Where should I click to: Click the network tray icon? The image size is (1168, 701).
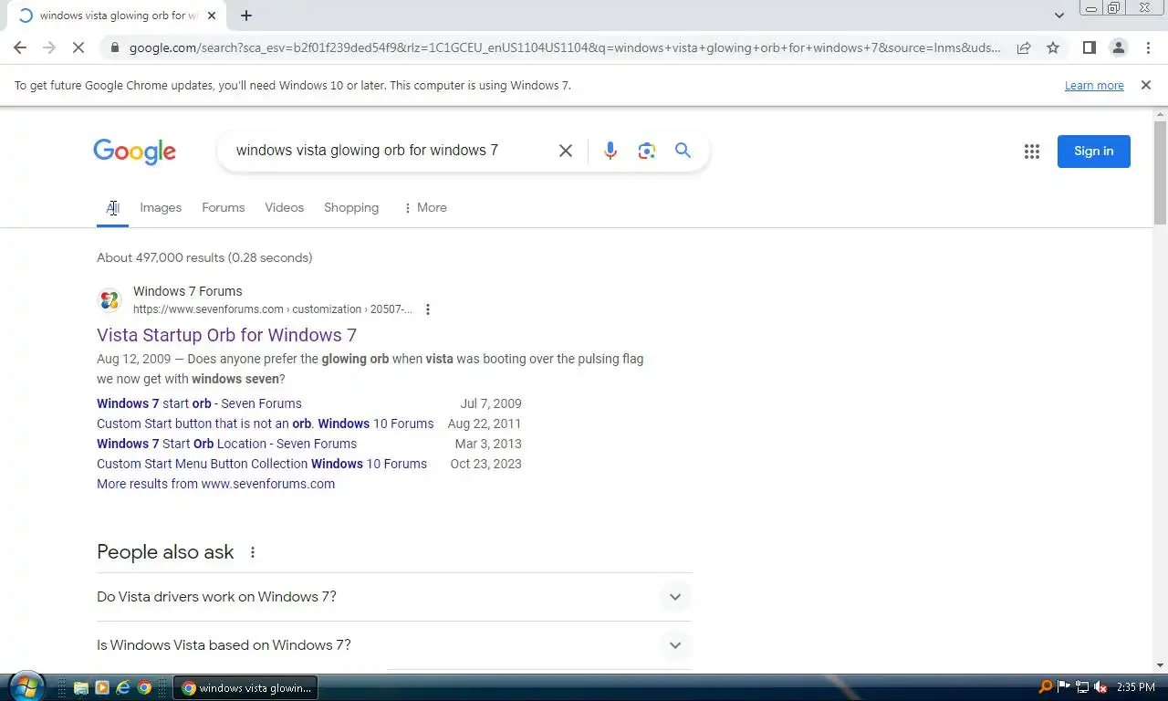[x=1082, y=687]
